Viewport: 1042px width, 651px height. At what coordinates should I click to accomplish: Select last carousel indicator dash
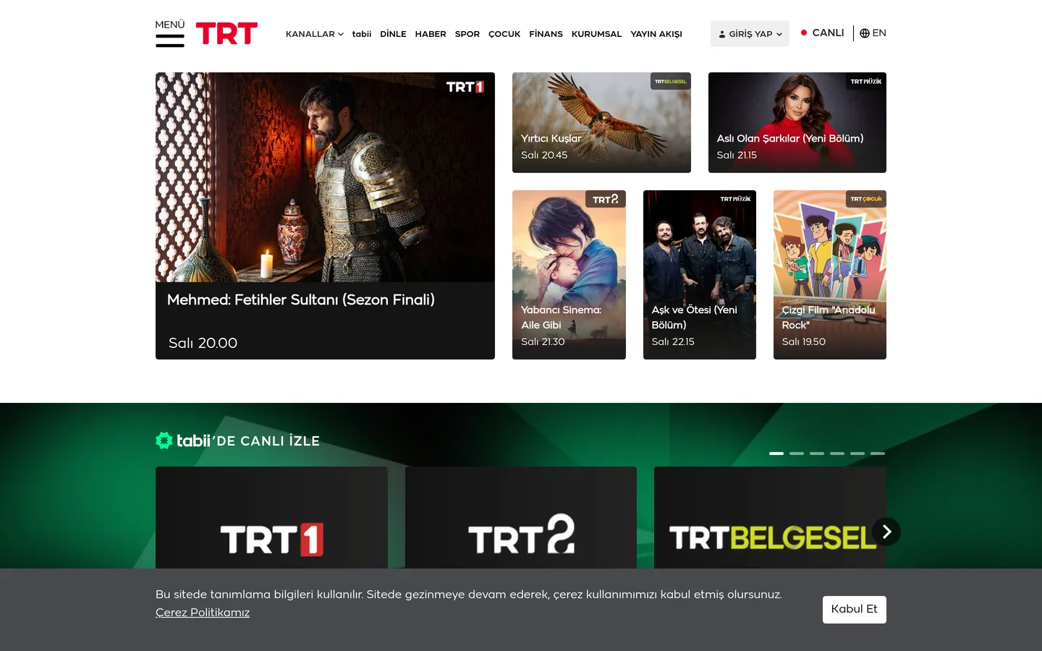[878, 454]
